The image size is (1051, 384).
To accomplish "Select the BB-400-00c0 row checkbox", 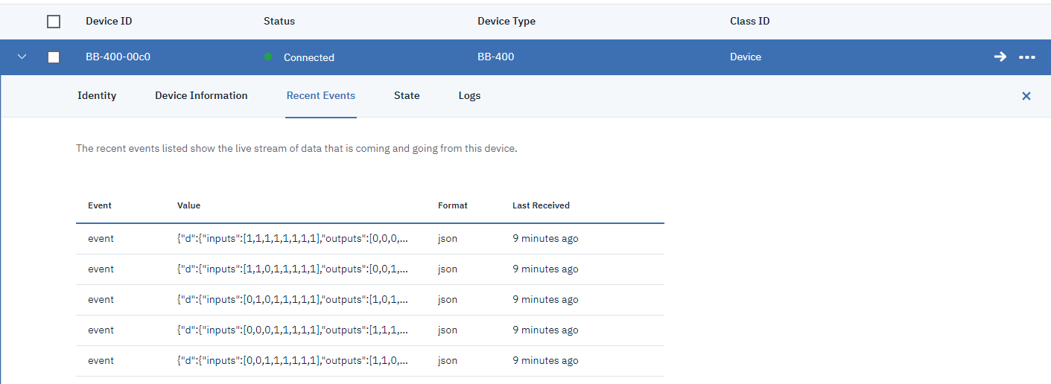I will tap(54, 57).
